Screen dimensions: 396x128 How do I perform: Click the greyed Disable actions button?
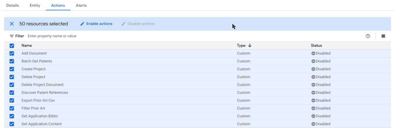138,24
